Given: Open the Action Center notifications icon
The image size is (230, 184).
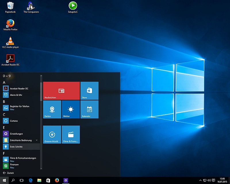Looking at the screenshot, I should tap(213, 180).
